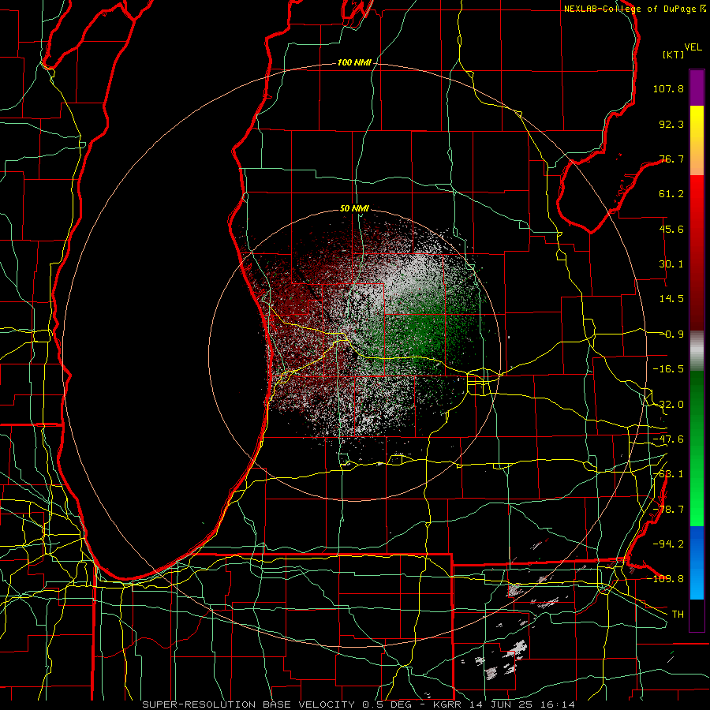Click the -94.2 legend value
The width and height of the screenshot is (710, 710).
pos(668,544)
